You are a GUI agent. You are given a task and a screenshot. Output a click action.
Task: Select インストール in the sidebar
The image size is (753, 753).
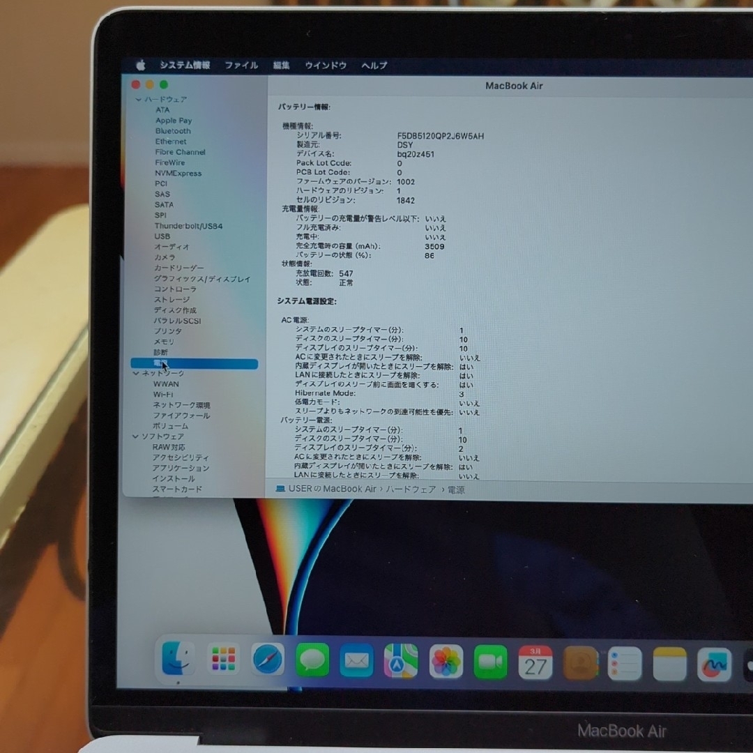tap(174, 479)
